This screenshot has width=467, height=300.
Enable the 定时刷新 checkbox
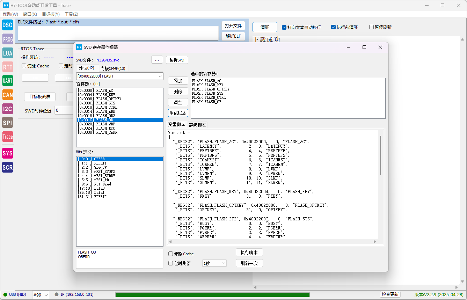point(171,263)
